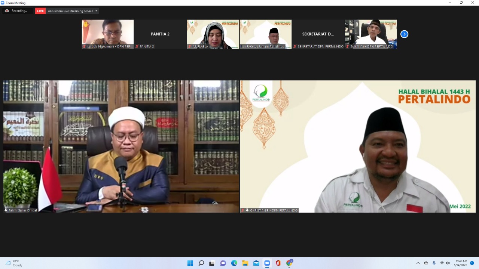Open the clock showing 11:41 AM

[461, 263]
